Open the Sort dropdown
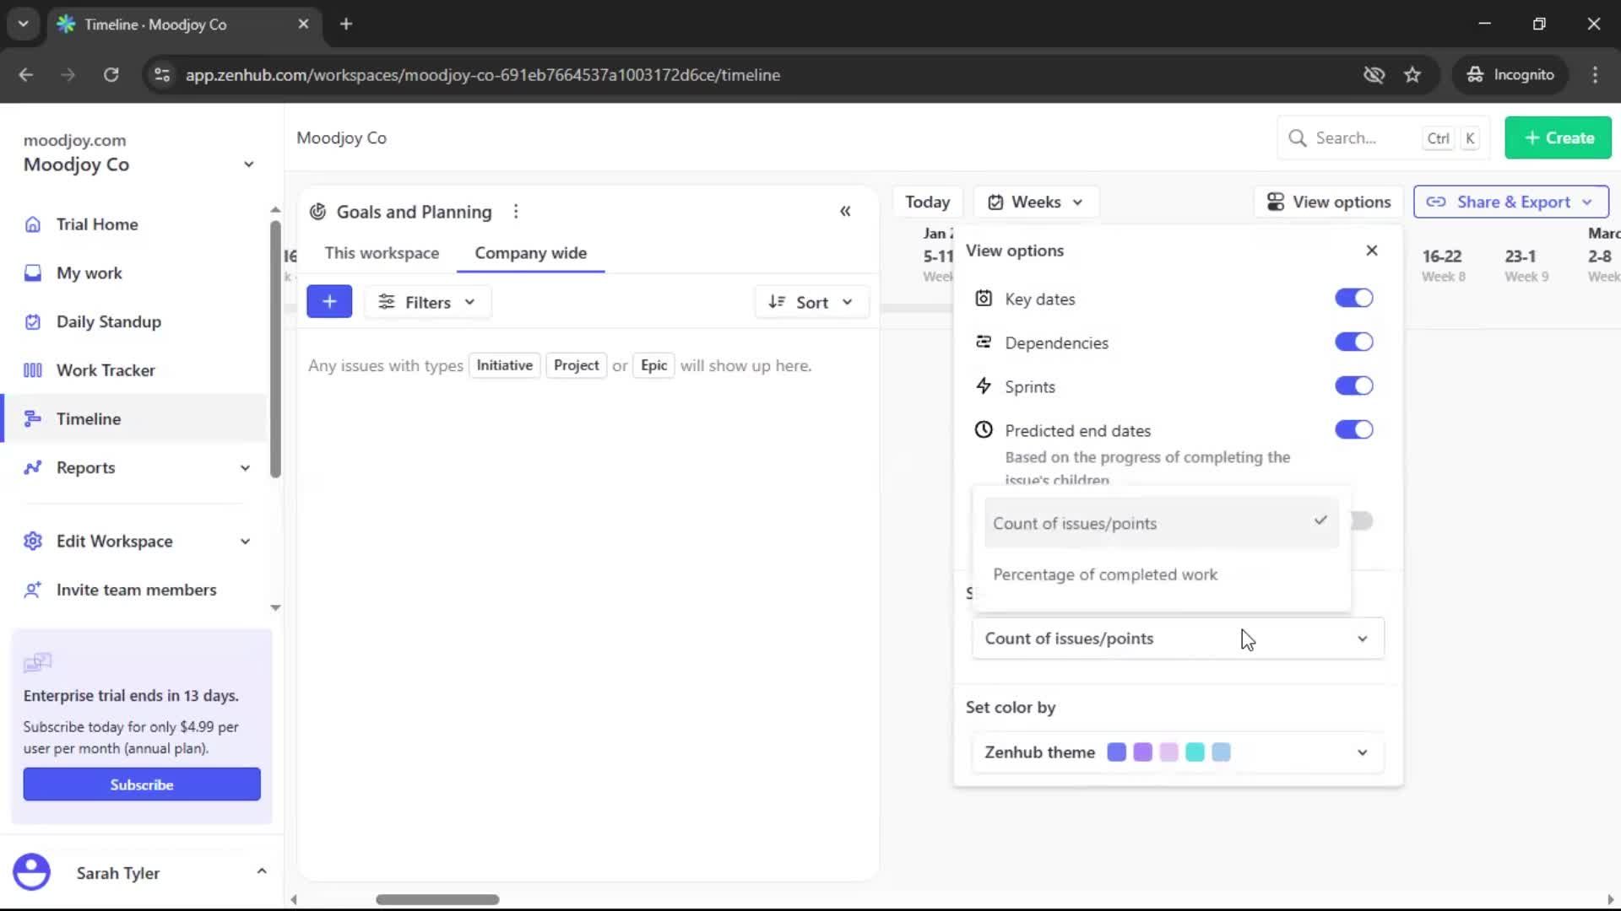Image resolution: width=1621 pixels, height=911 pixels. pyautogui.click(x=810, y=301)
